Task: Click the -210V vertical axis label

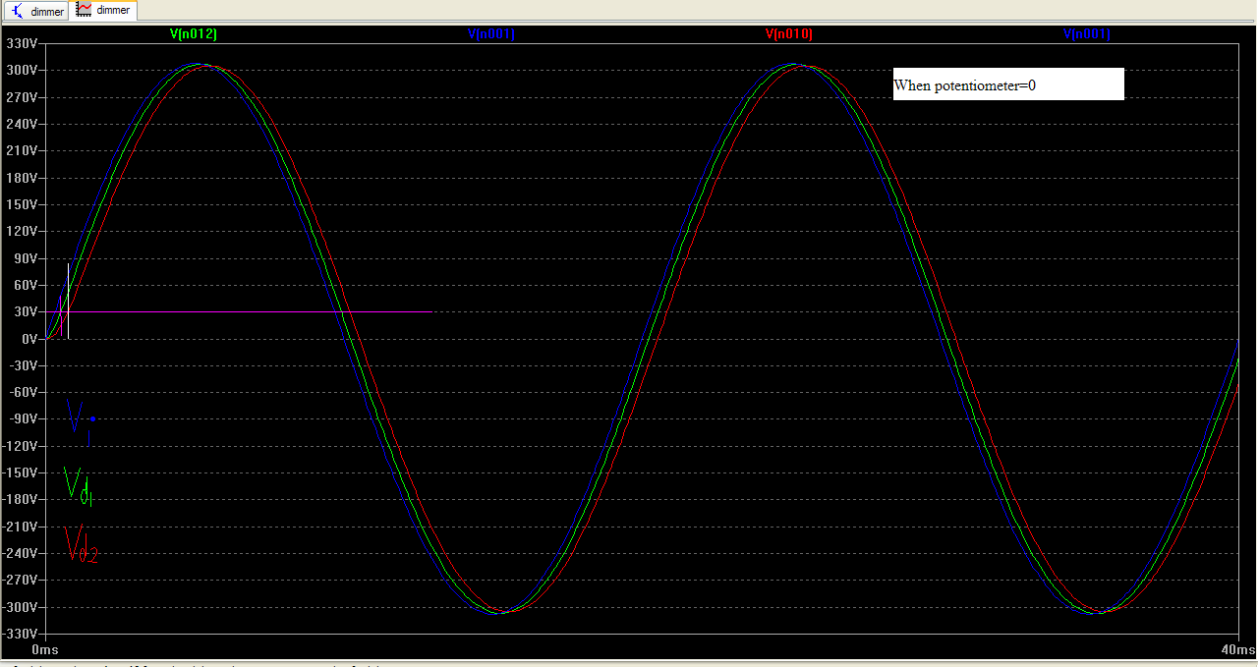Action: (x=20, y=527)
